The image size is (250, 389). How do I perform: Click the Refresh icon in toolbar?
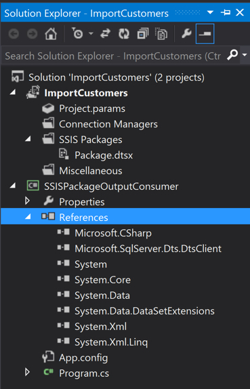click(124, 34)
